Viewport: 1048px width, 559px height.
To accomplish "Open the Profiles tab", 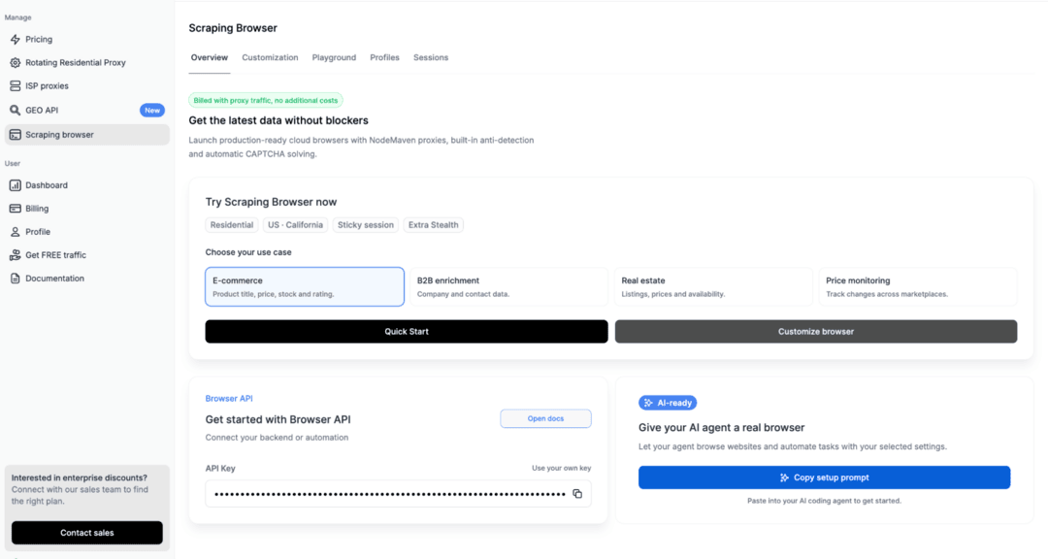I will coord(385,57).
